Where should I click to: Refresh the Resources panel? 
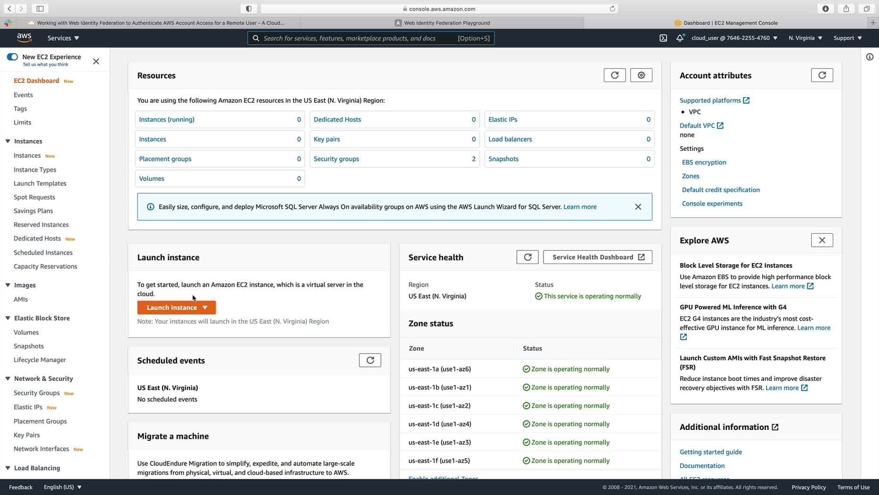[615, 75]
